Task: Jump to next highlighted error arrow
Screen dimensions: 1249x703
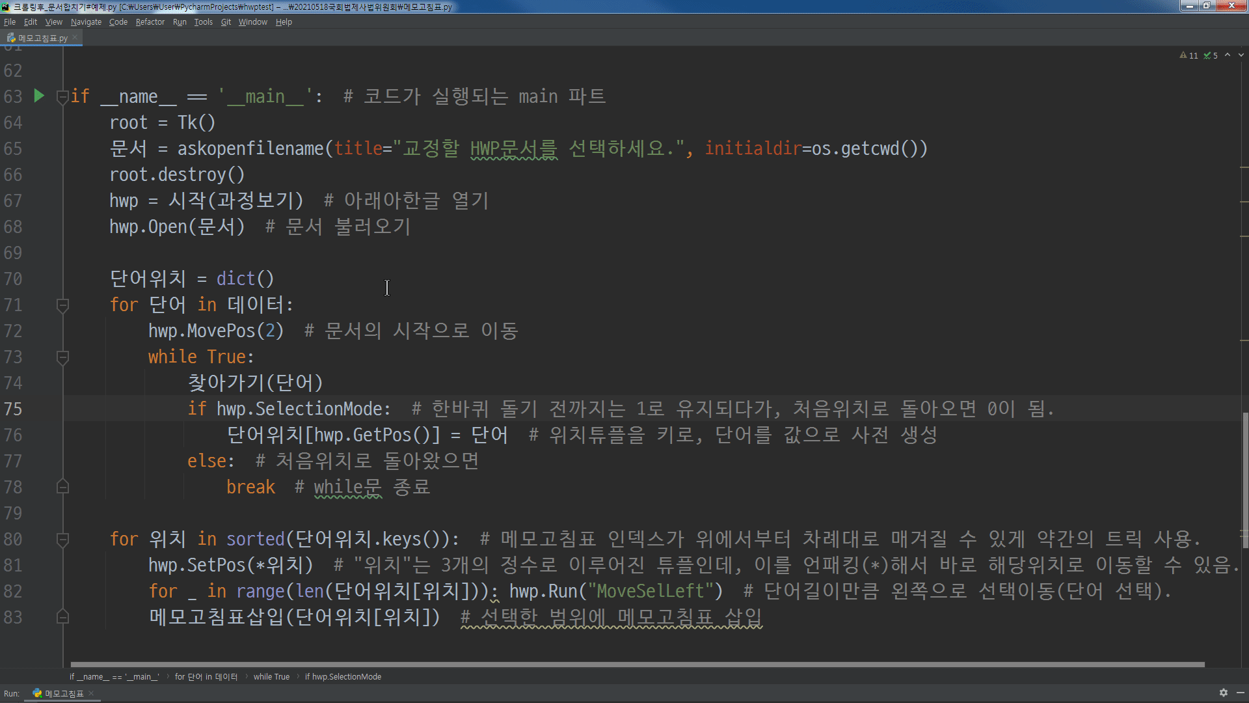Action: pyautogui.click(x=1241, y=55)
